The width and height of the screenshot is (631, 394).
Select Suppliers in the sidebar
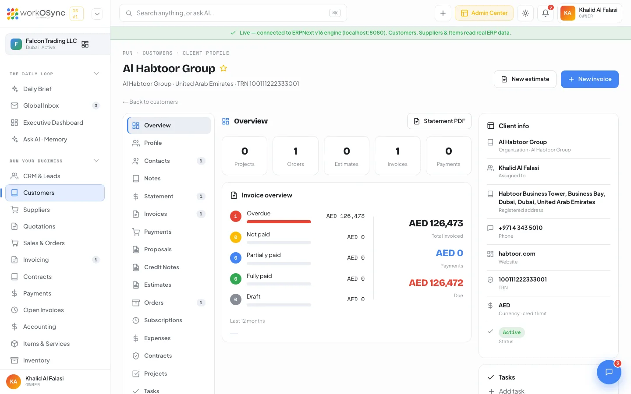(x=55, y=210)
